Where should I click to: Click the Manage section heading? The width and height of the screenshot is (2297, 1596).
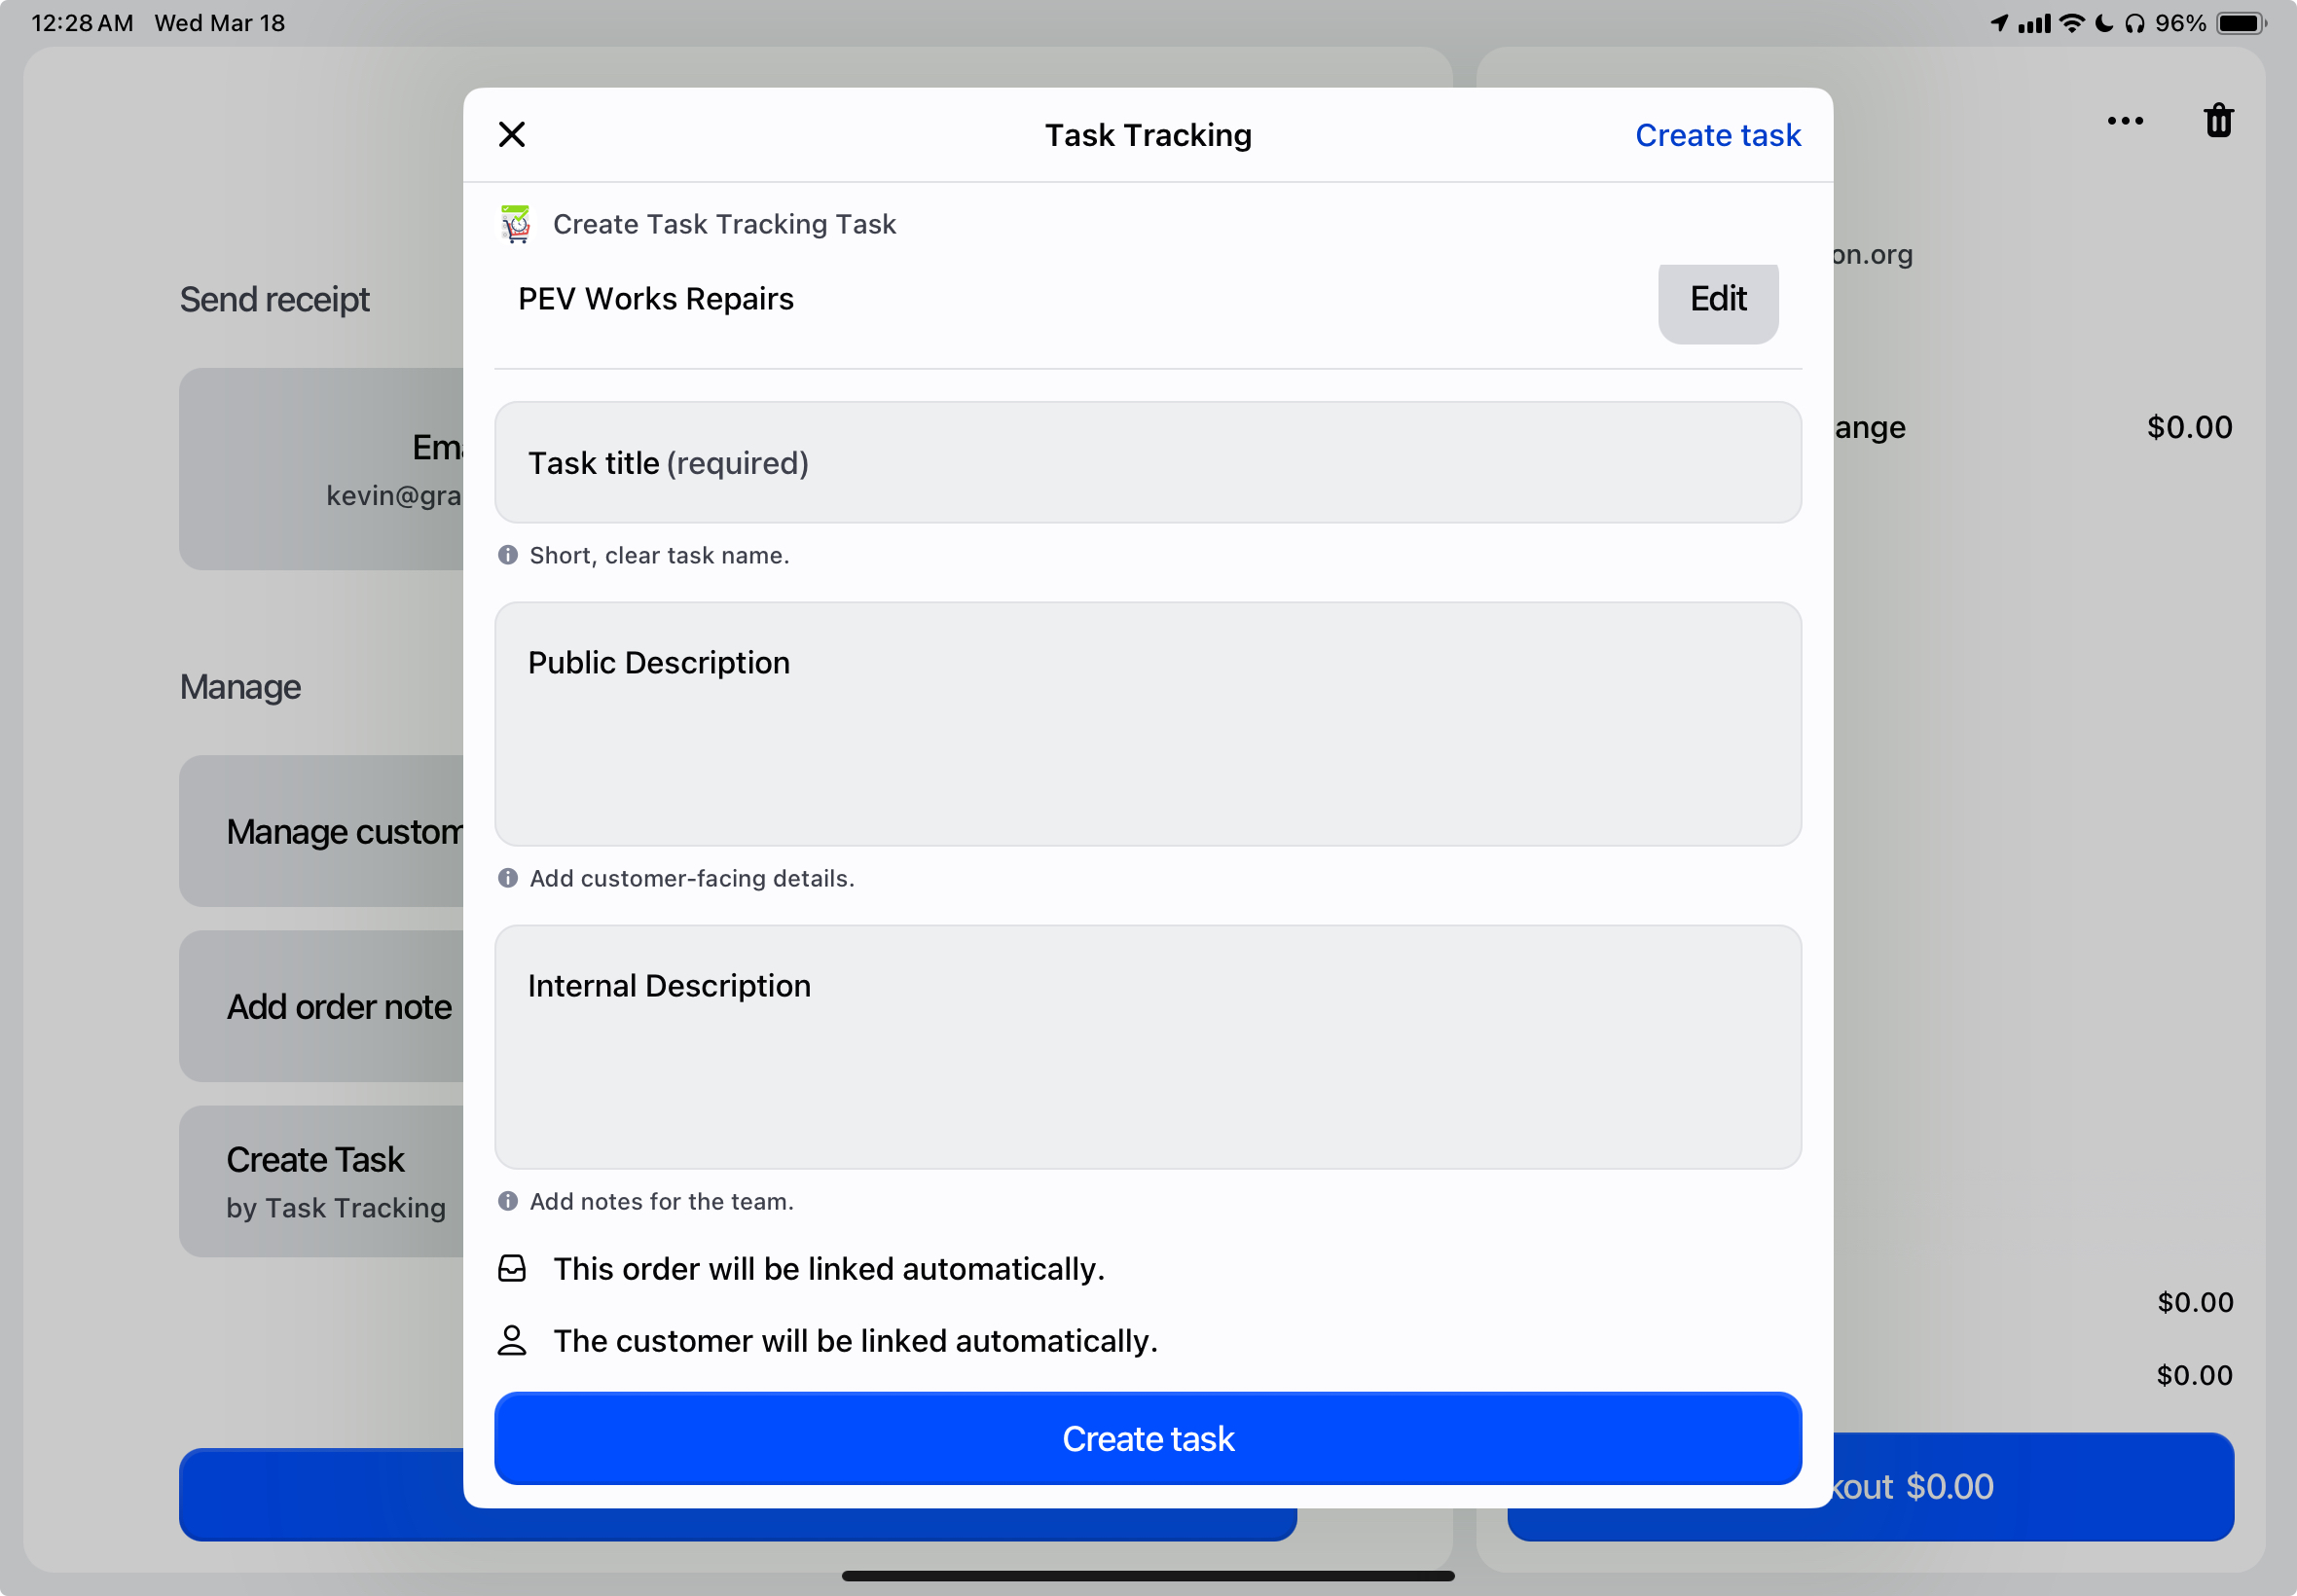240,687
